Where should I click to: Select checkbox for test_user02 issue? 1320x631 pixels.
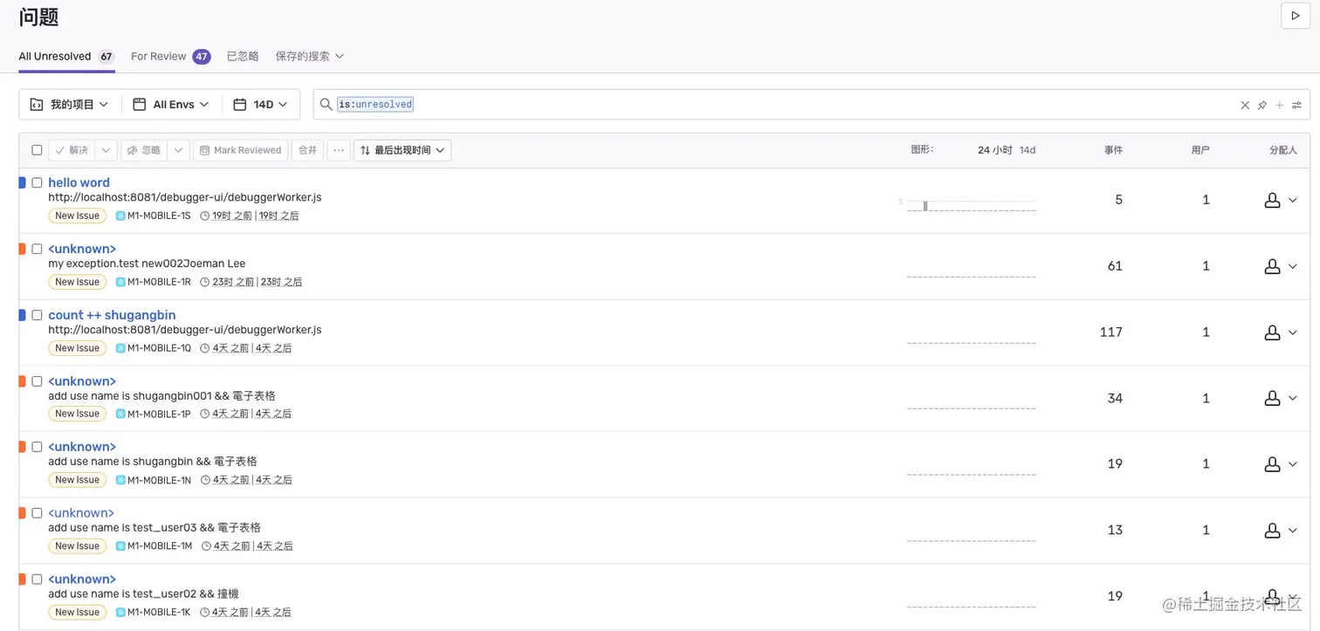37,580
